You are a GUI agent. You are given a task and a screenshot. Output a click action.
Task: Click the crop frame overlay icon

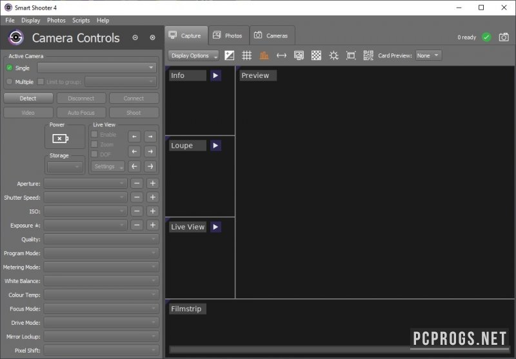click(351, 55)
